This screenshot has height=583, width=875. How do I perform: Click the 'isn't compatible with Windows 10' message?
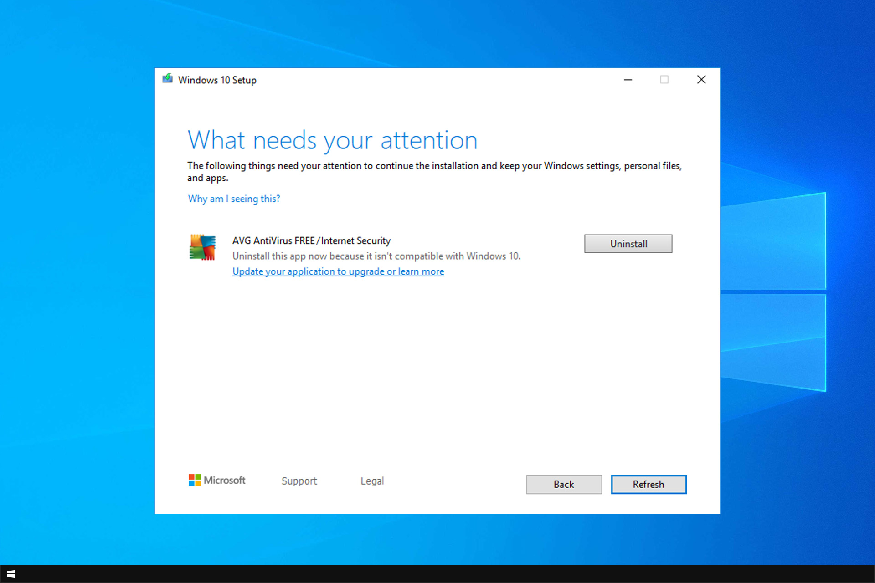376,256
